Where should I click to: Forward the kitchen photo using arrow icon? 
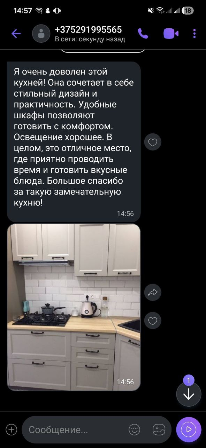[153, 292]
